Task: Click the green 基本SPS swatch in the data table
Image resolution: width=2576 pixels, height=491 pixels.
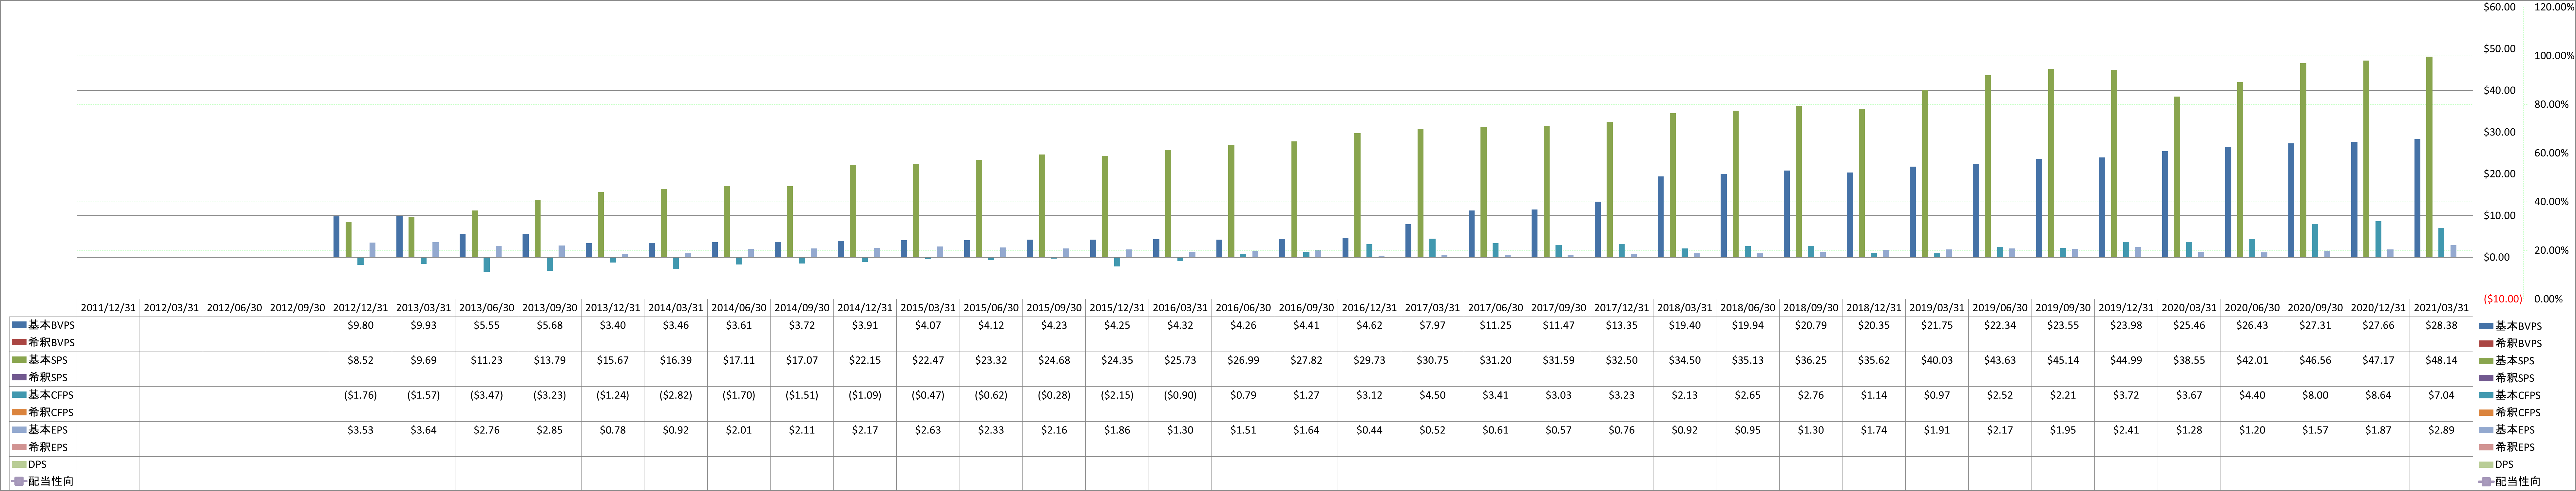Action: tap(19, 360)
